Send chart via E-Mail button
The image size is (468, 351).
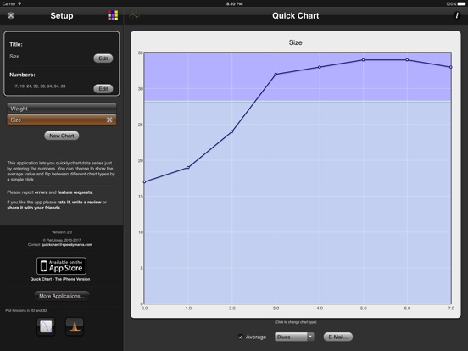pyautogui.click(x=338, y=337)
